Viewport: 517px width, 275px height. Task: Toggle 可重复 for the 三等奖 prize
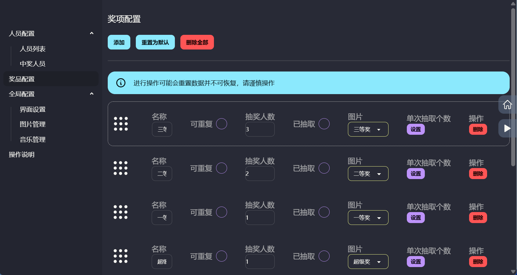pos(222,124)
